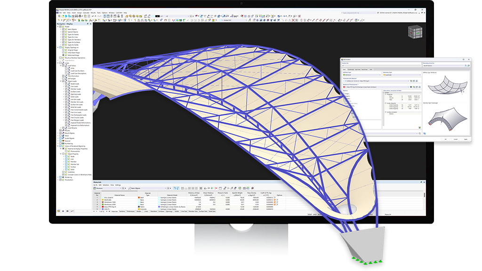Click the Membrane stiffness preview image
The height and width of the screenshot is (271, 482).
(x=447, y=85)
